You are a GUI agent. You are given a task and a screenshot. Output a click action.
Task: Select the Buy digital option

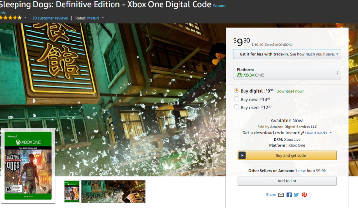(x=237, y=90)
